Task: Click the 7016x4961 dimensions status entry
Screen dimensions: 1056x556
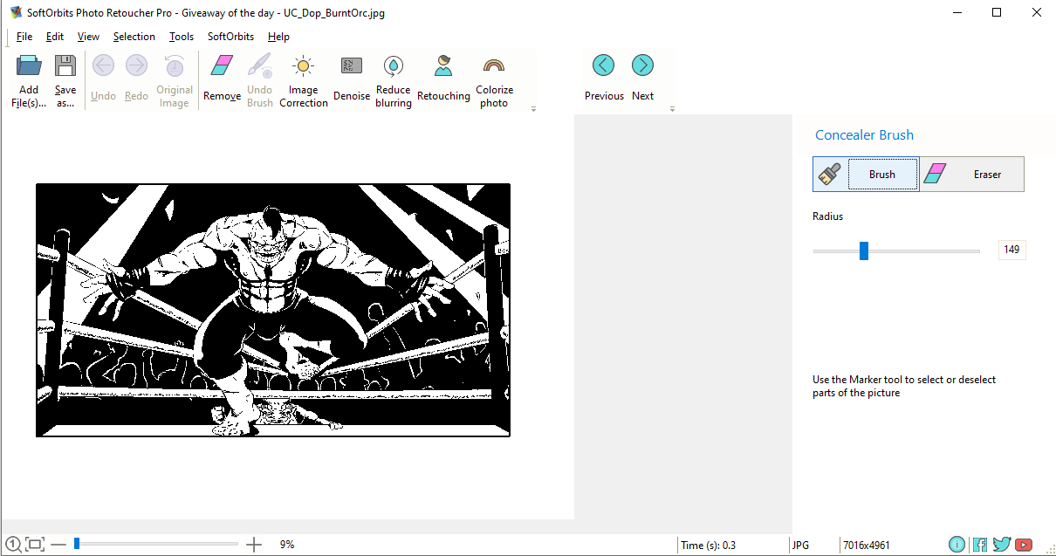Action: click(867, 546)
